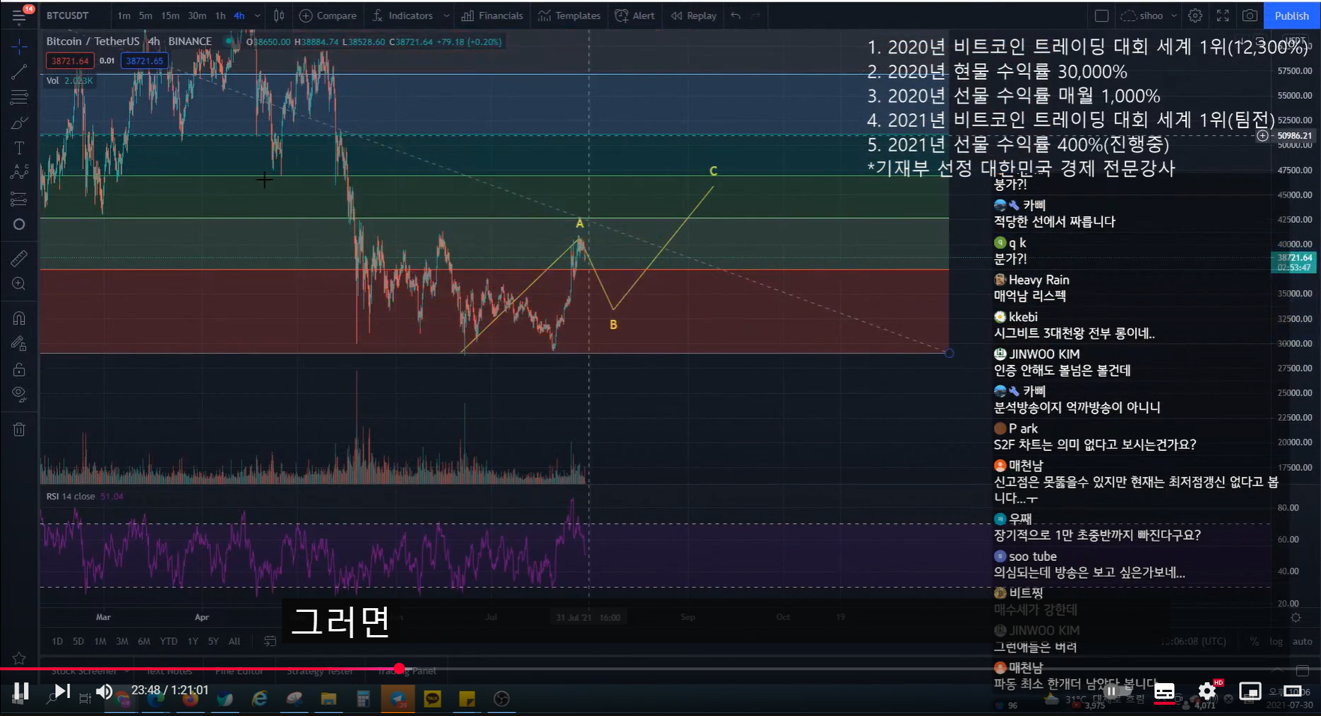The width and height of the screenshot is (1321, 716).
Task: Toggle video subtitles
Action: (x=1164, y=691)
